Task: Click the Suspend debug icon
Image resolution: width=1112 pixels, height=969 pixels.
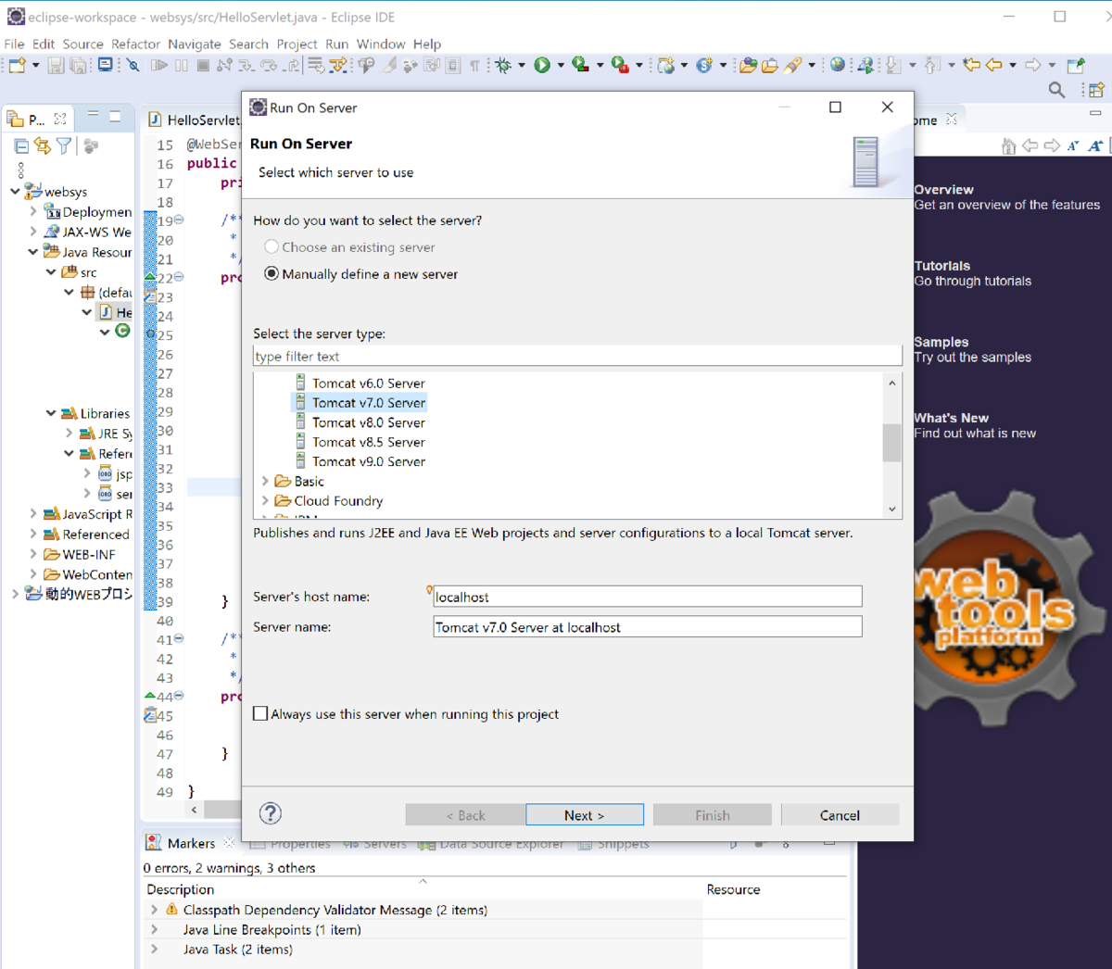Action: 182,65
